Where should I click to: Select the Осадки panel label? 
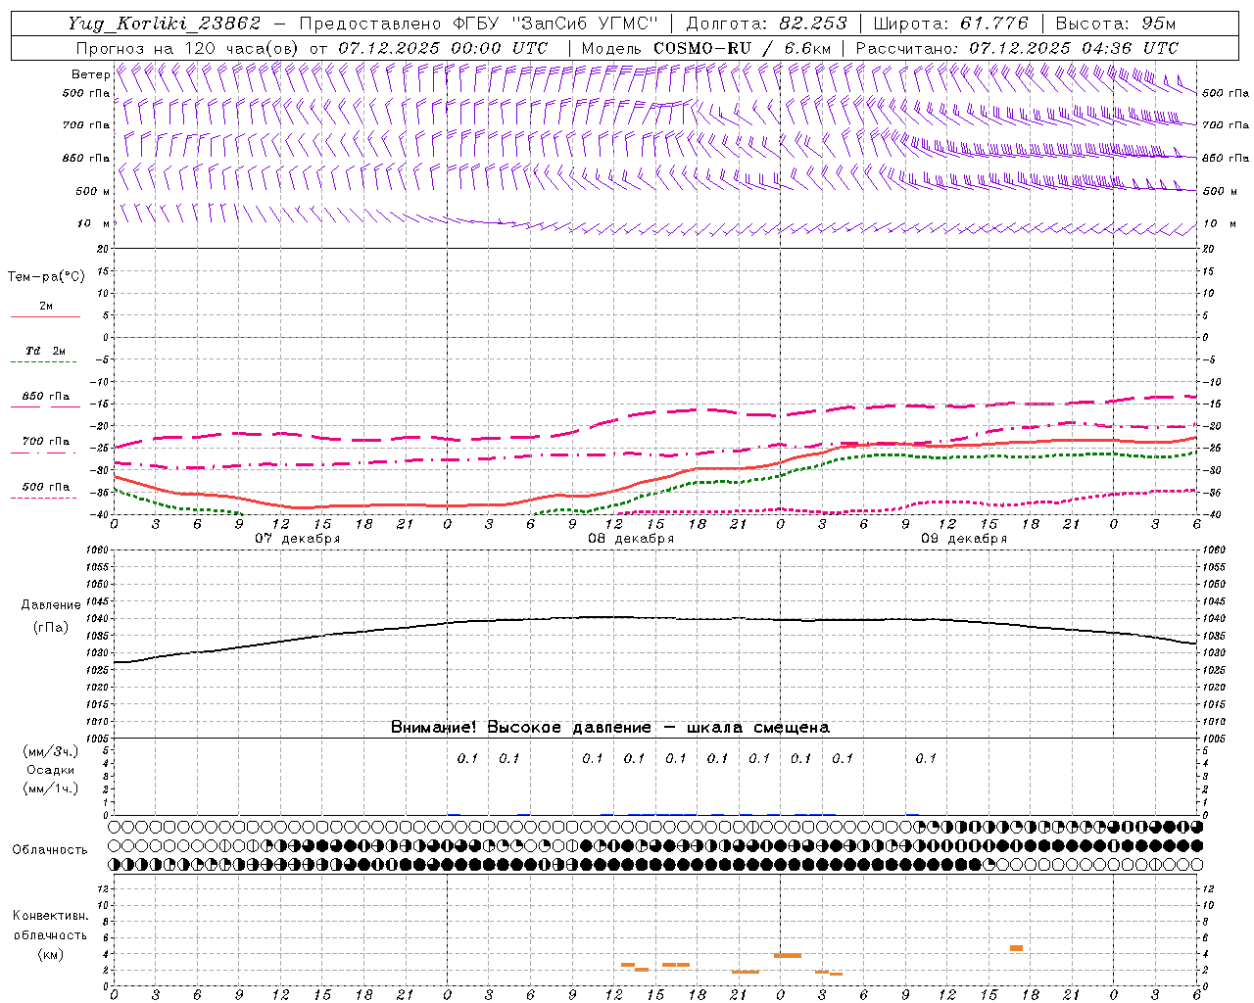pyautogui.click(x=51, y=770)
